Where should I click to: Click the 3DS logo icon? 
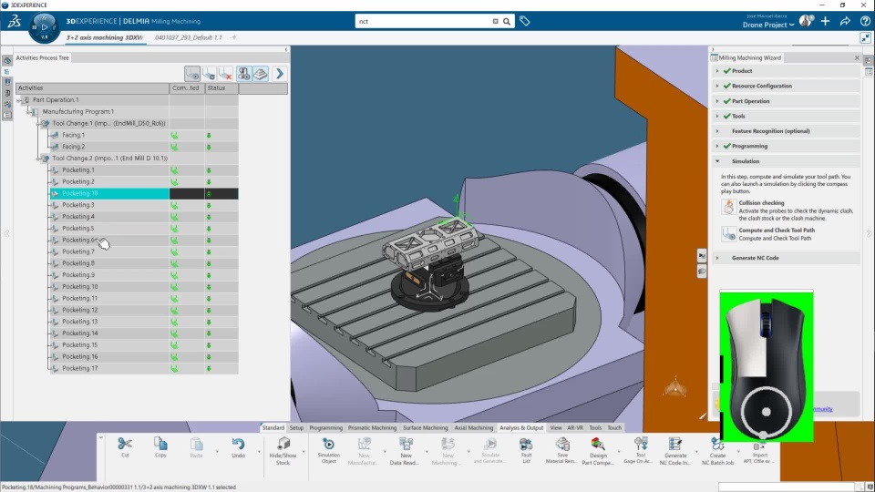15,21
